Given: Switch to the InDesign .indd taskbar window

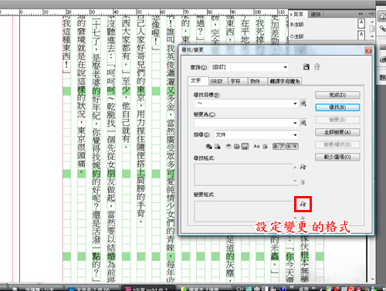Looking at the screenshot, I should pos(148,289).
